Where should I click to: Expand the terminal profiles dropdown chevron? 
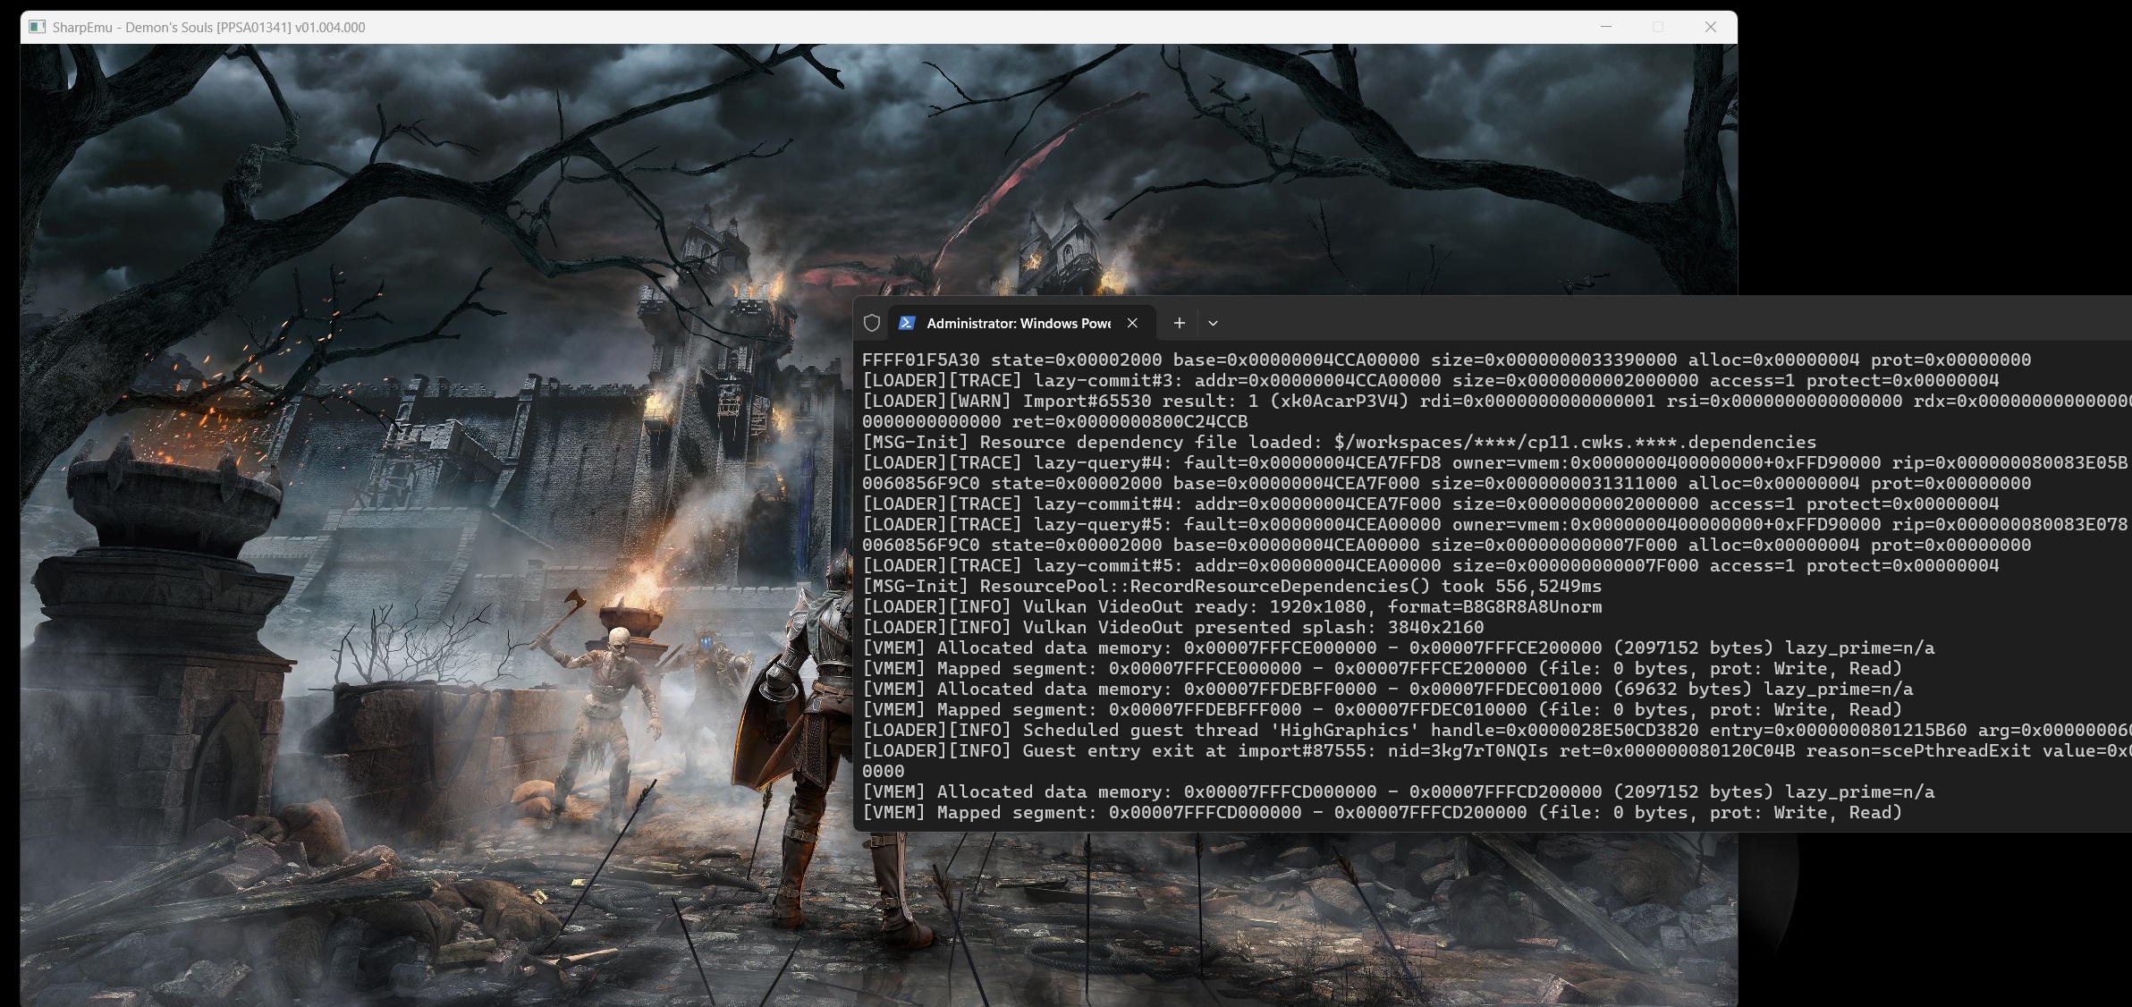(x=1213, y=323)
